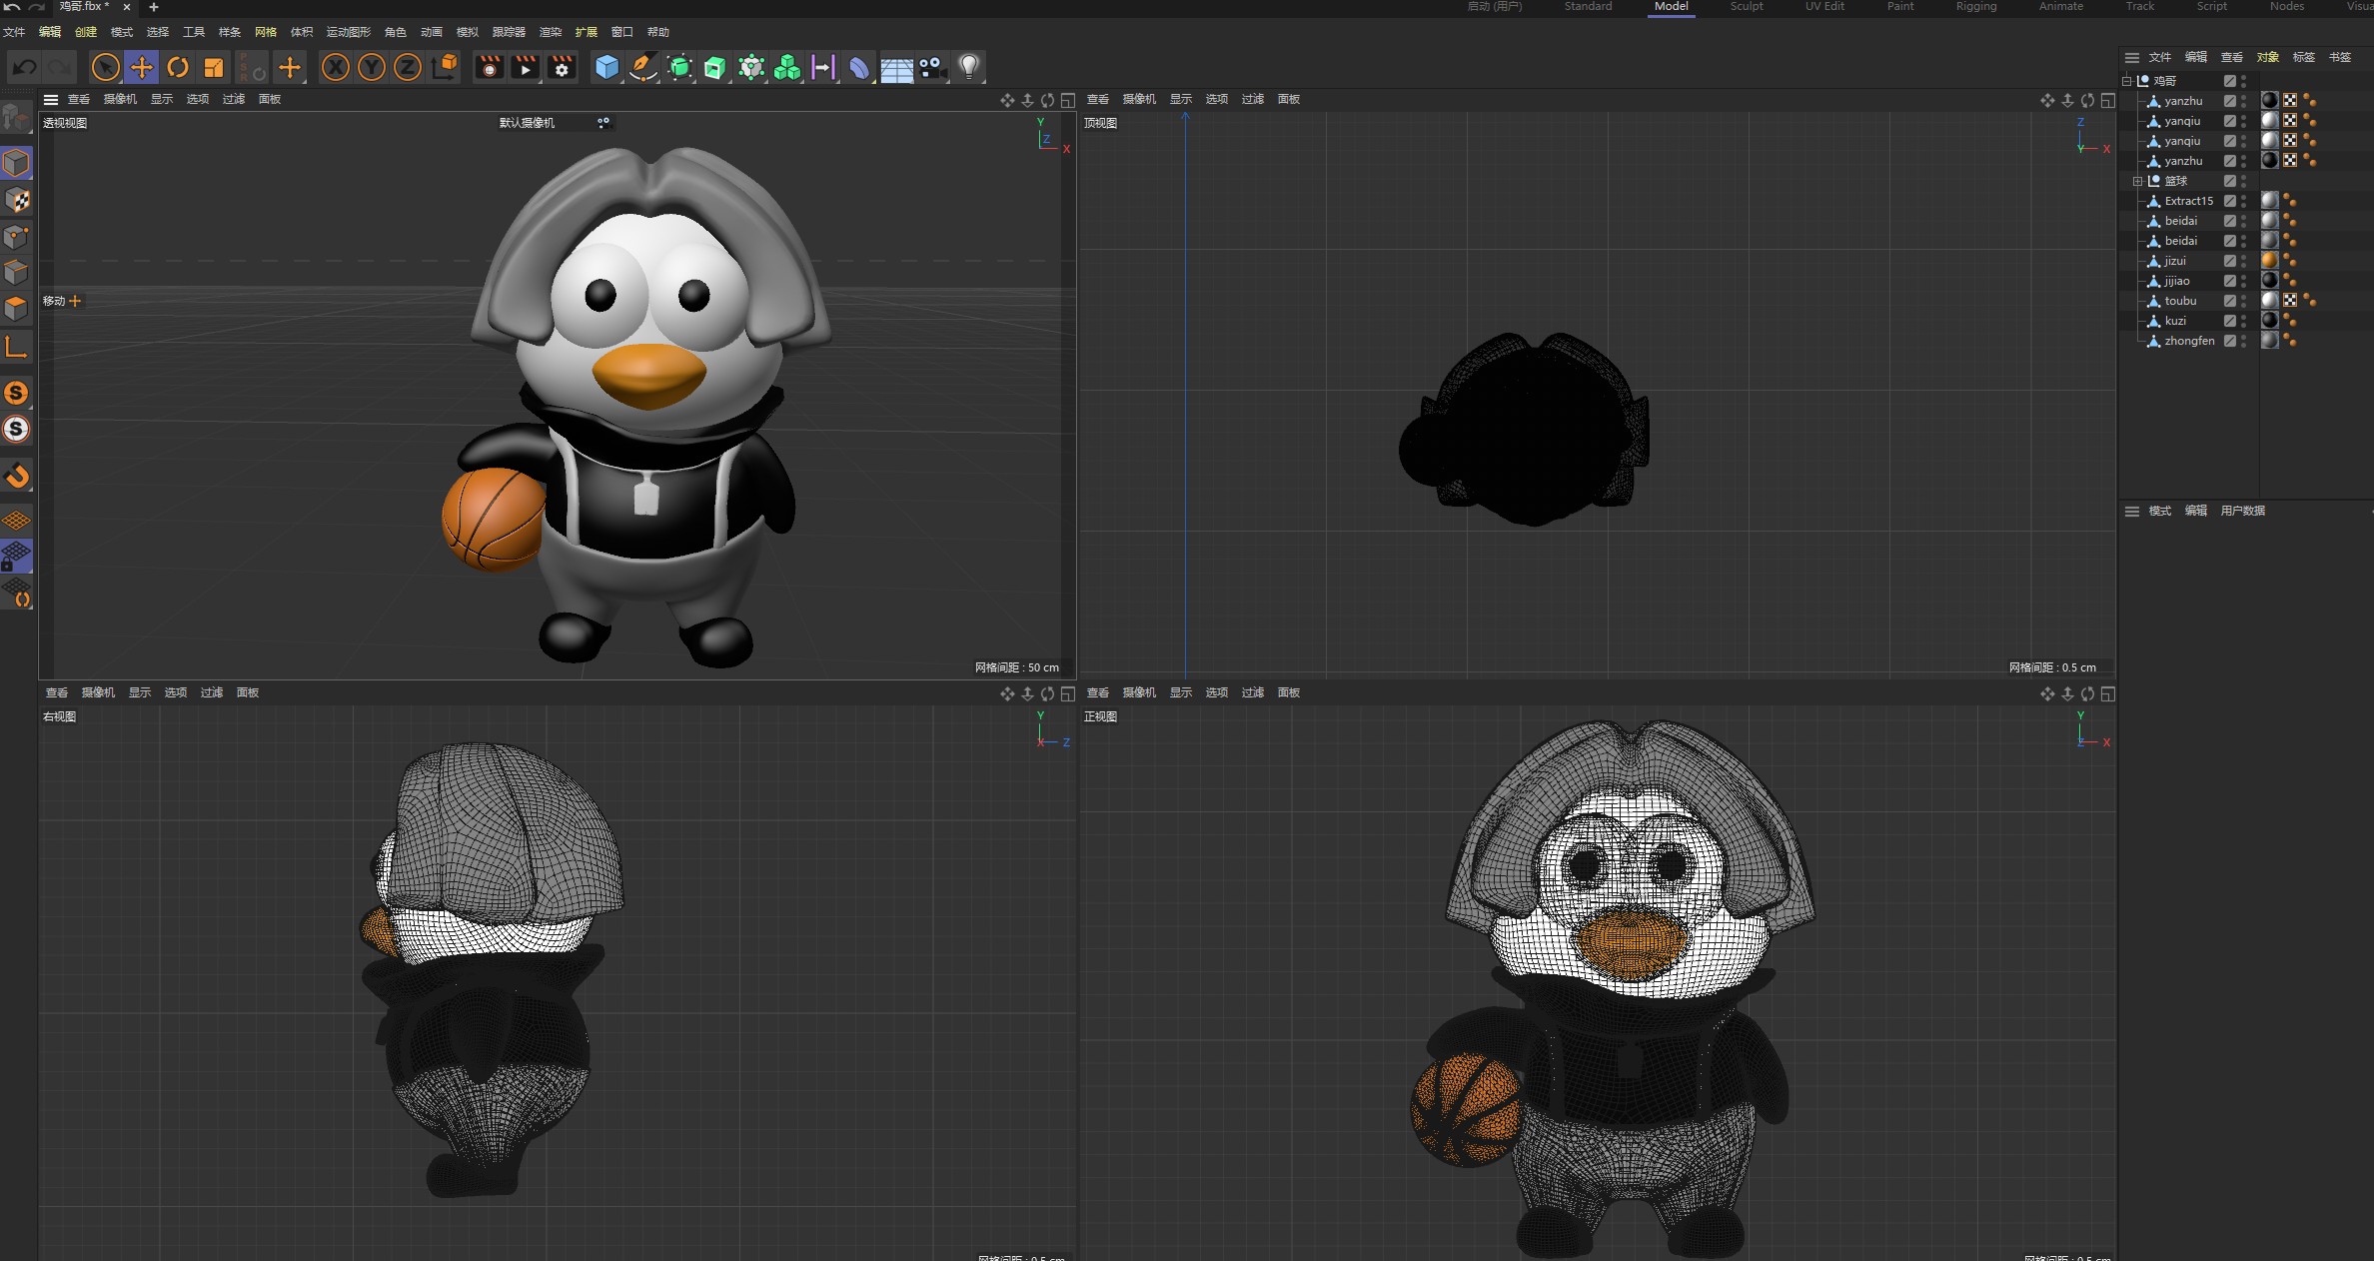Open the Object Manager hamburger menu
The image size is (2374, 1261).
pyautogui.click(x=2132, y=57)
